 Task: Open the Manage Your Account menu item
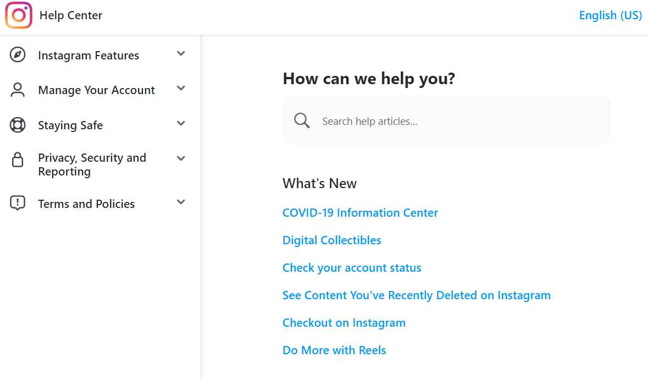click(x=96, y=90)
